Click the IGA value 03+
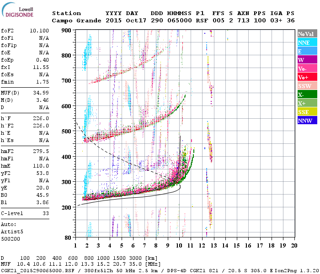The height and width of the screenshot is (274, 320). (276, 21)
